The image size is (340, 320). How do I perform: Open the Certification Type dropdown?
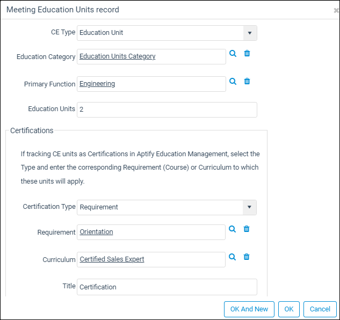249,207
